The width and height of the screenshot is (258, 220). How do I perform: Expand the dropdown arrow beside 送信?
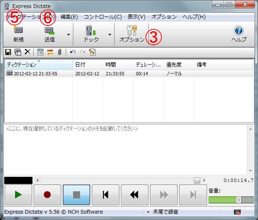coord(68,35)
